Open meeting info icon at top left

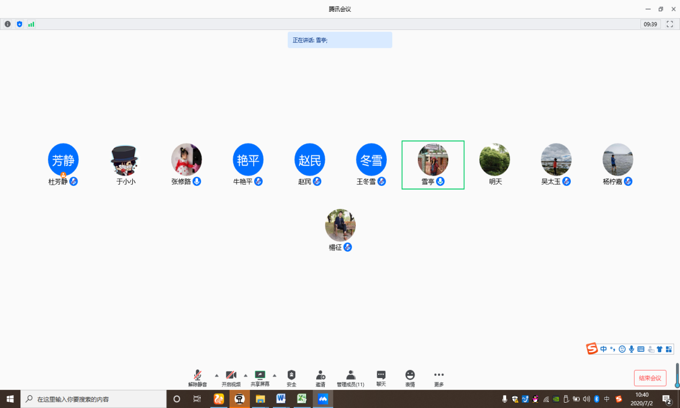click(x=7, y=24)
